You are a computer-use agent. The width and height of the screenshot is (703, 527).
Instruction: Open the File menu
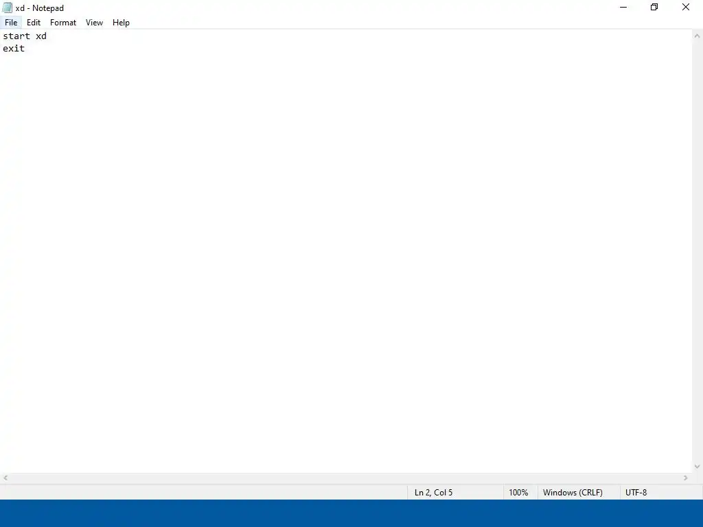11,23
